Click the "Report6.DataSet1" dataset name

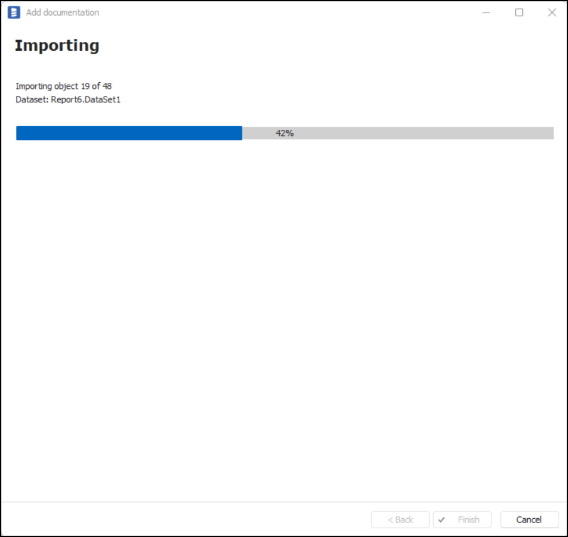coord(85,99)
